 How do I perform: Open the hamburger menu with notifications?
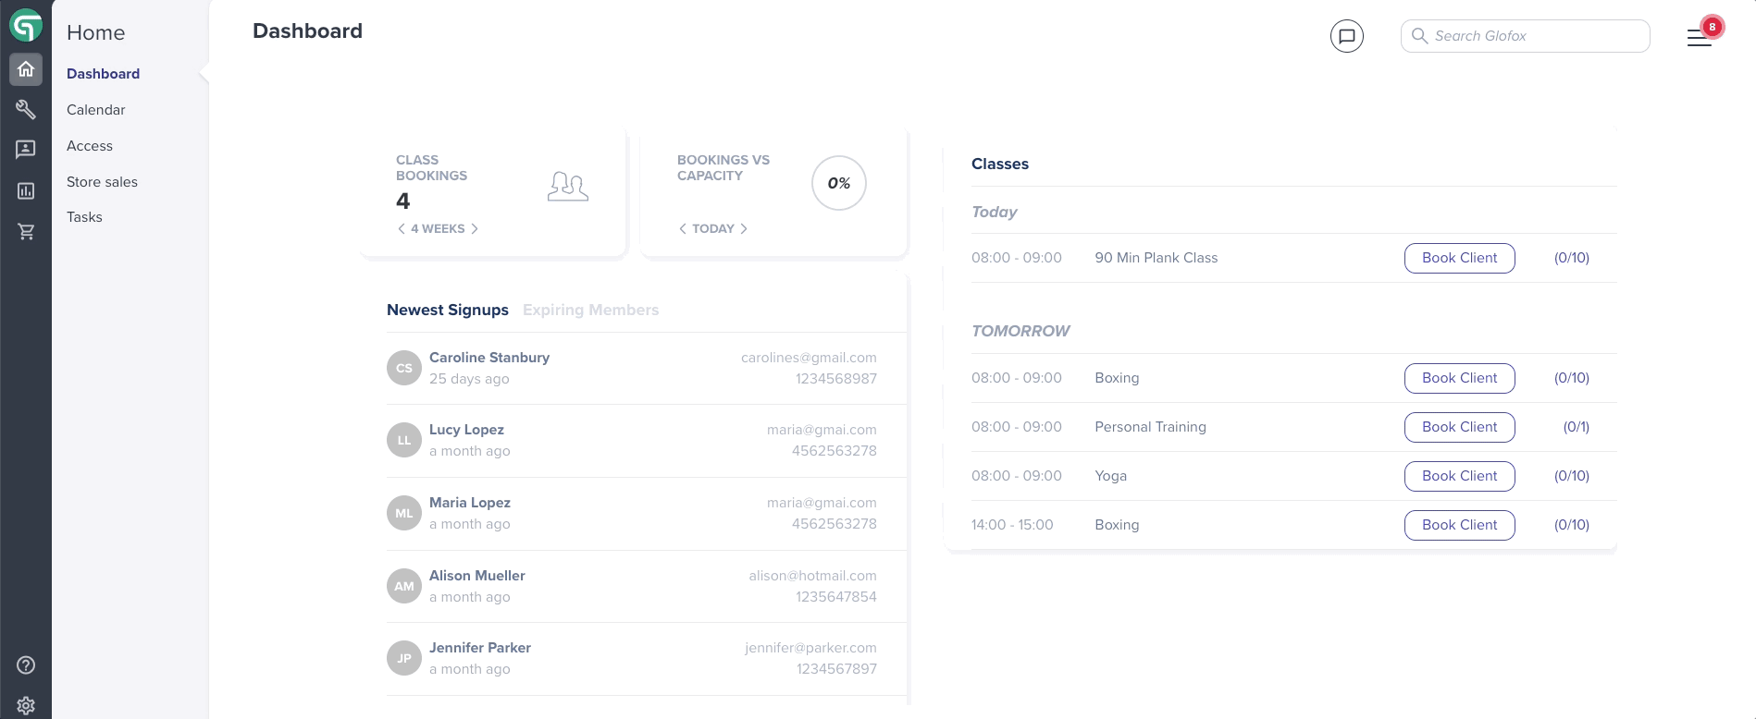(x=1700, y=35)
